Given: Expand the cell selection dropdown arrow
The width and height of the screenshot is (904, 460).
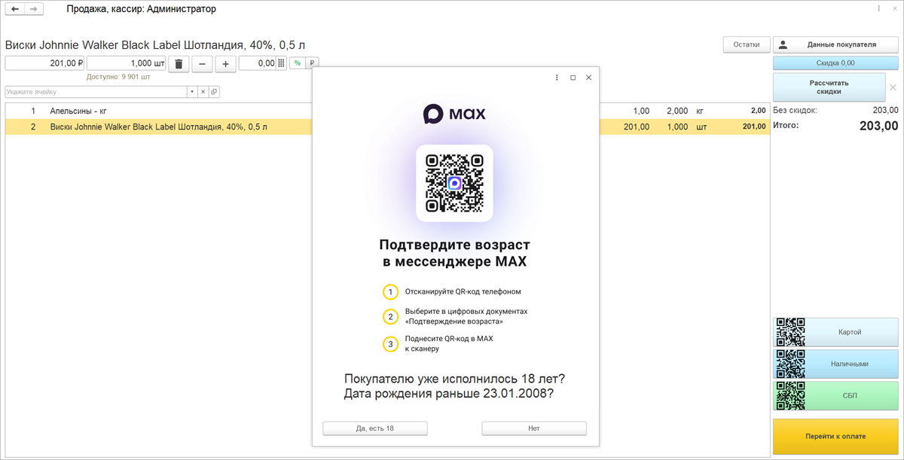Looking at the screenshot, I should [192, 92].
